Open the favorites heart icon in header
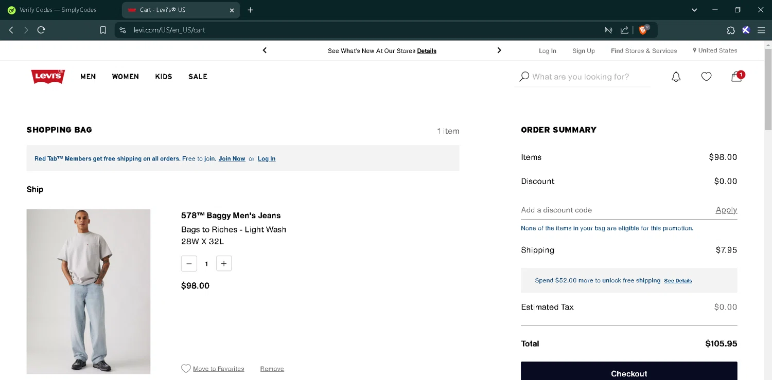This screenshot has width=772, height=380. coord(706,77)
